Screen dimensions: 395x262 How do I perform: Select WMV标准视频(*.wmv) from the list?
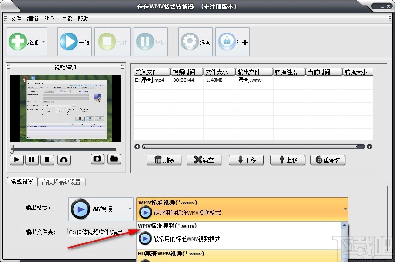point(239,235)
